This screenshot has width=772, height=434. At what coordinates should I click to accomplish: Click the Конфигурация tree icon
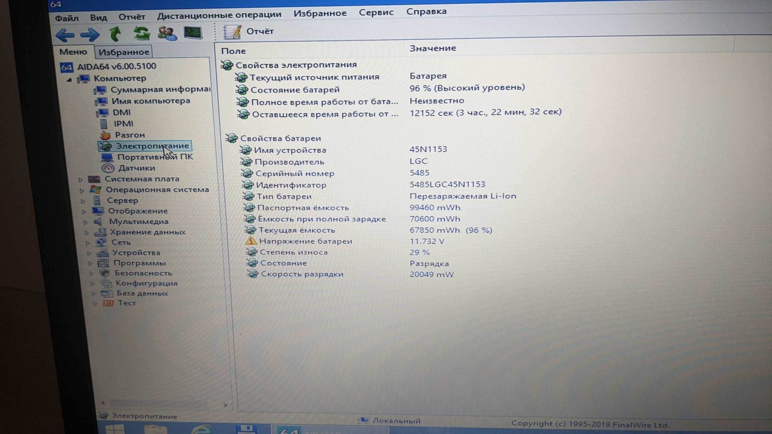[106, 283]
